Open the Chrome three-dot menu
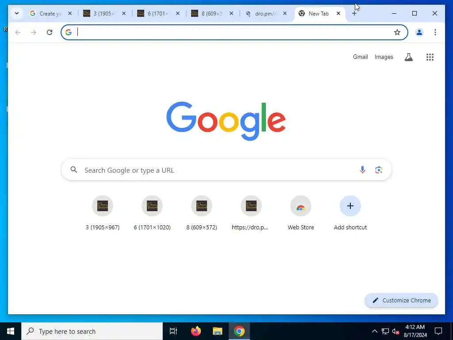The image size is (453, 340). tap(435, 32)
